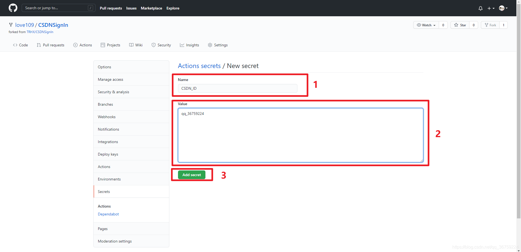Open Options in settings sidebar
521x252 pixels.
click(x=131, y=67)
